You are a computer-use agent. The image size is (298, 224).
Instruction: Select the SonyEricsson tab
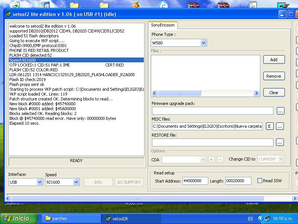[163, 25]
